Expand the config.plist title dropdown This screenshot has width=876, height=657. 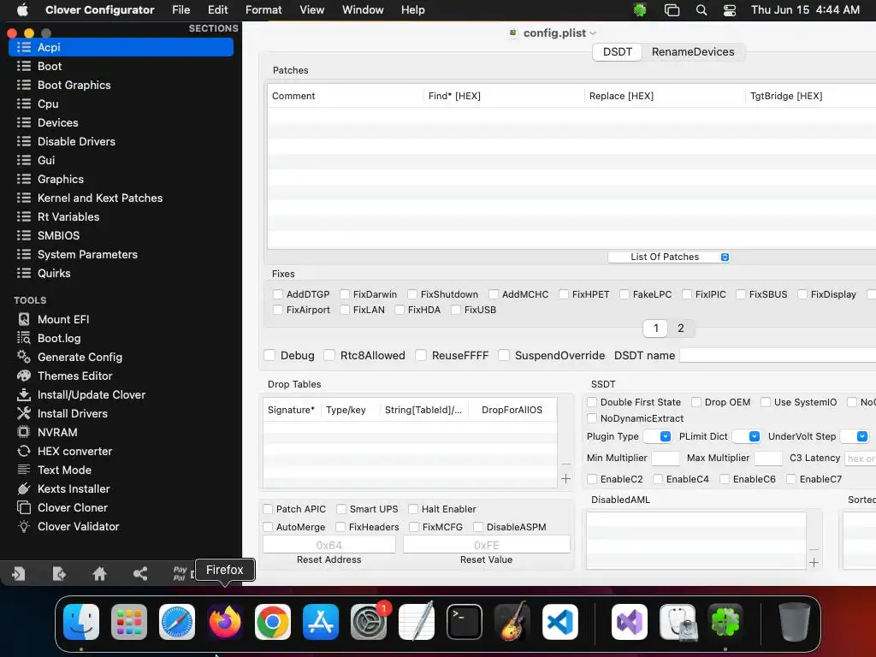593,33
